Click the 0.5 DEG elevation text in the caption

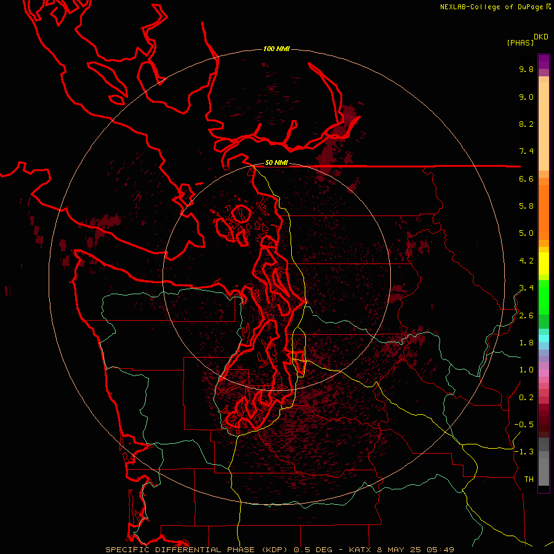(313, 550)
